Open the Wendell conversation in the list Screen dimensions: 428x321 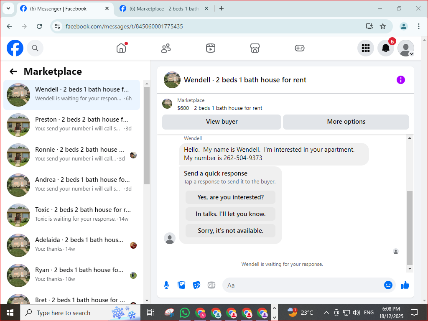tap(72, 95)
